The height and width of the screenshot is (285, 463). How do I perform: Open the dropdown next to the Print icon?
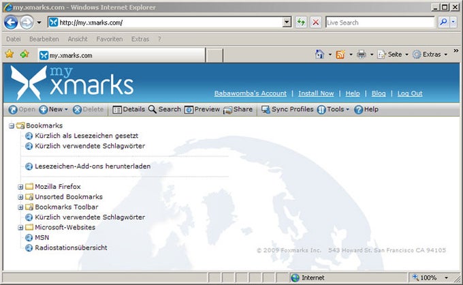(x=372, y=55)
